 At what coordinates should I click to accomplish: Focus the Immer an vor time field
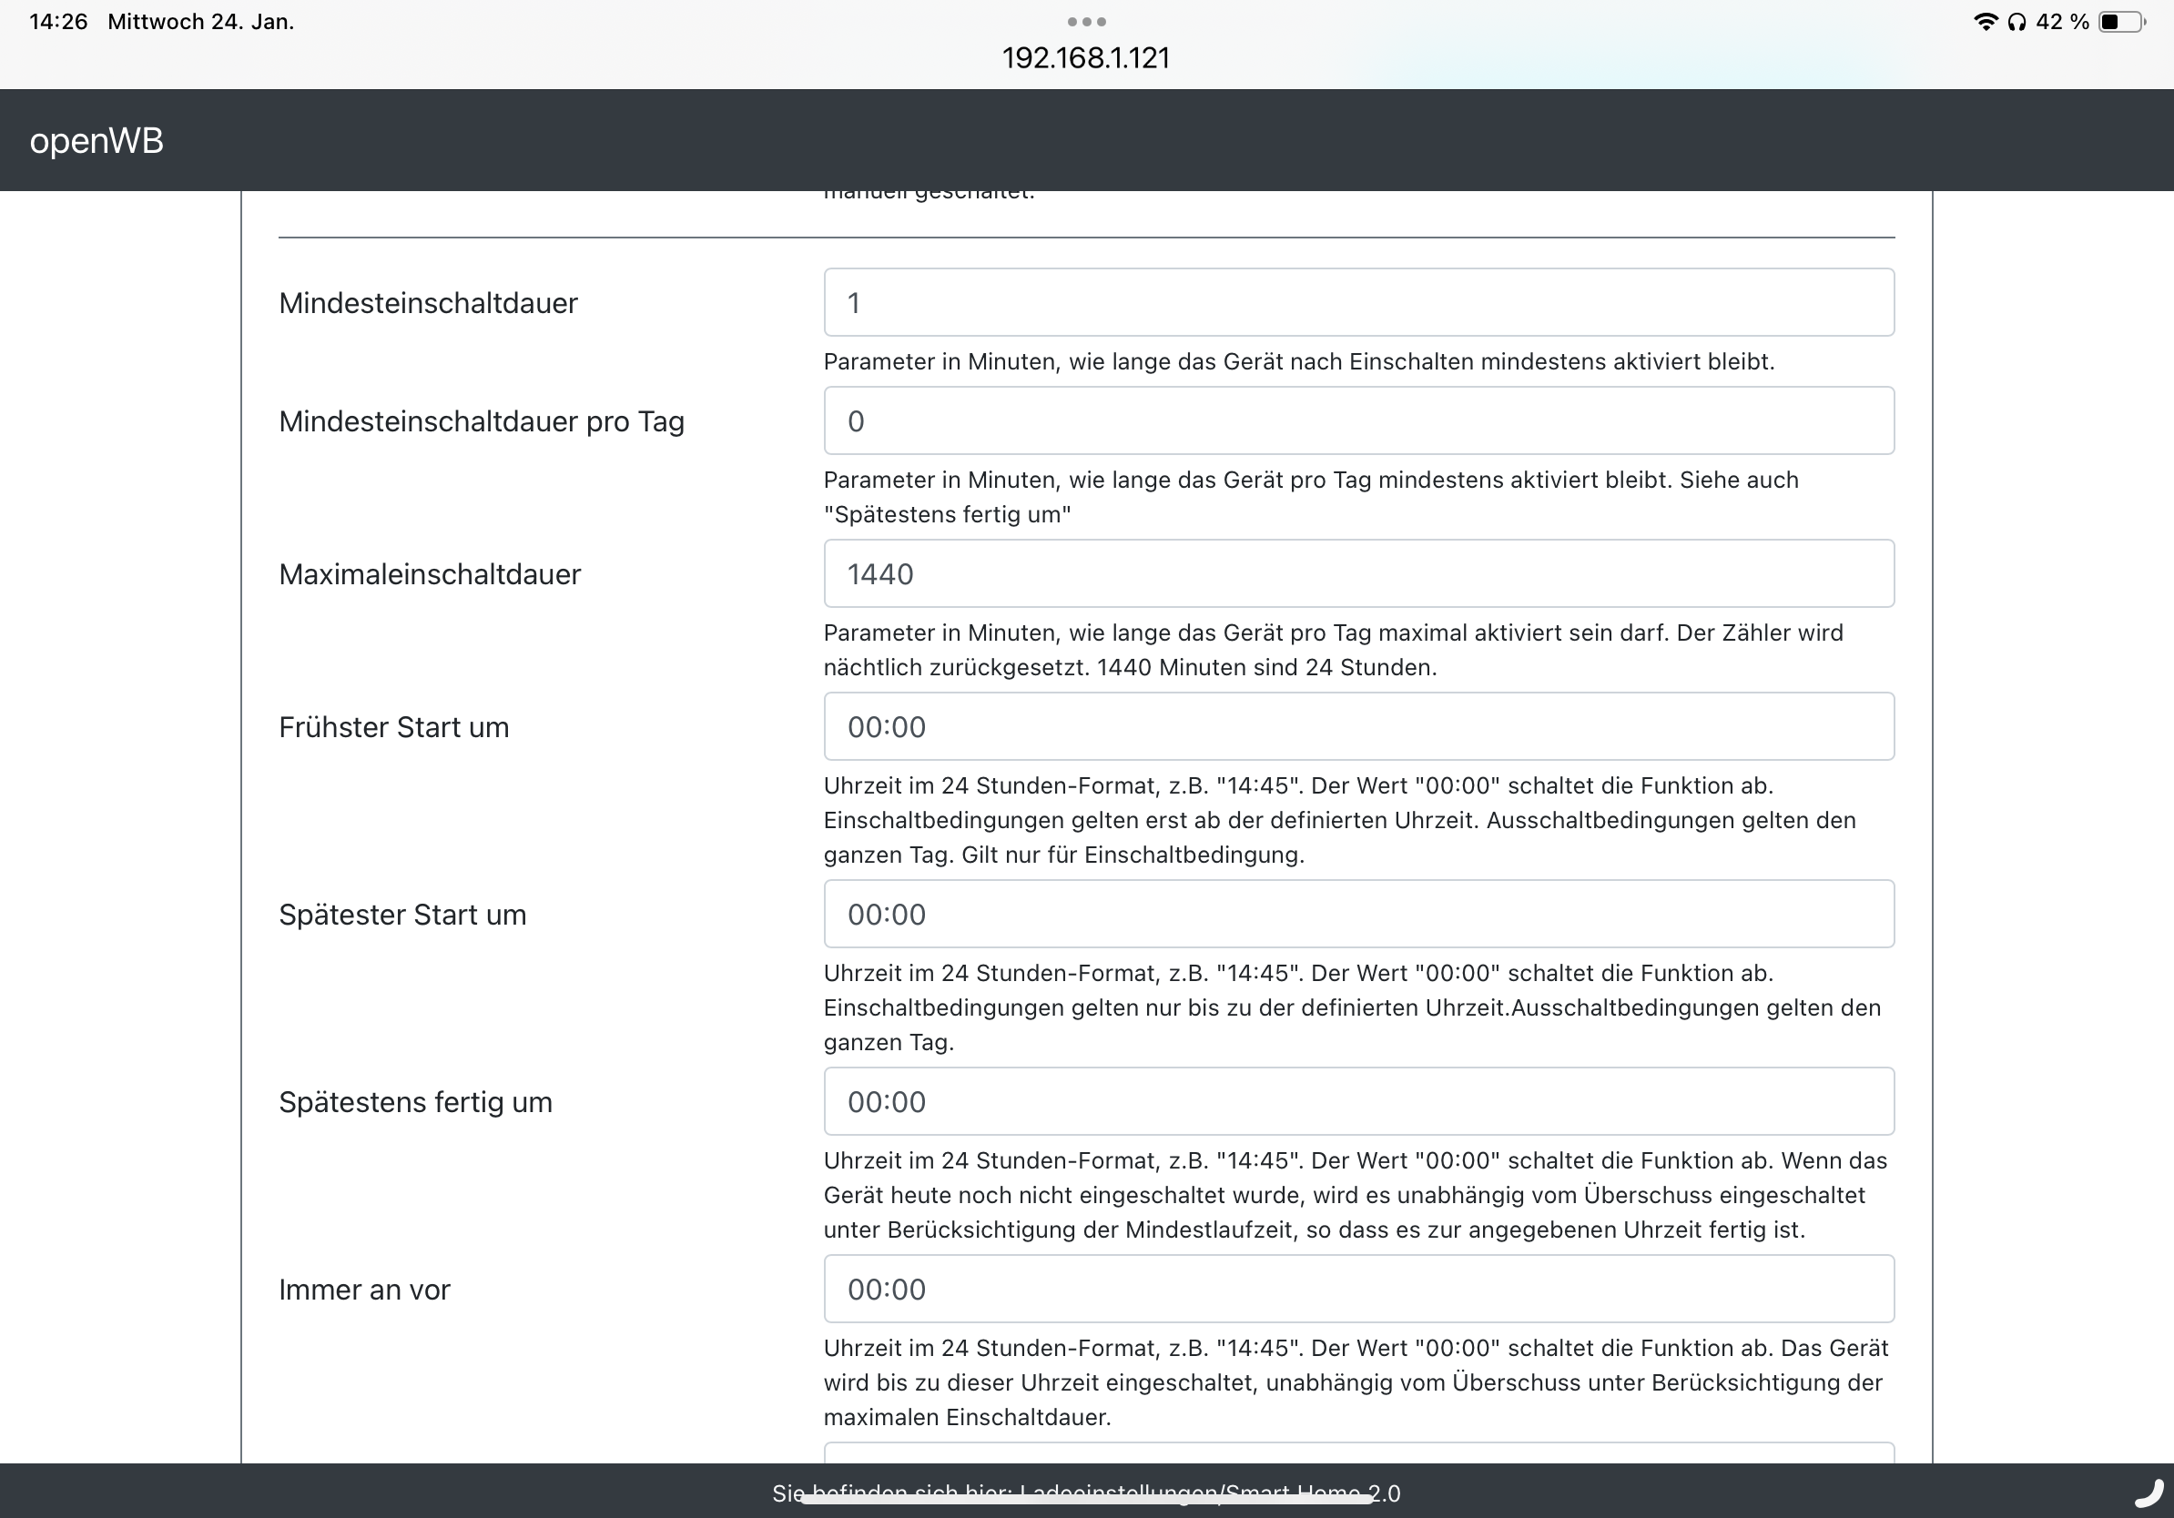[1357, 1289]
